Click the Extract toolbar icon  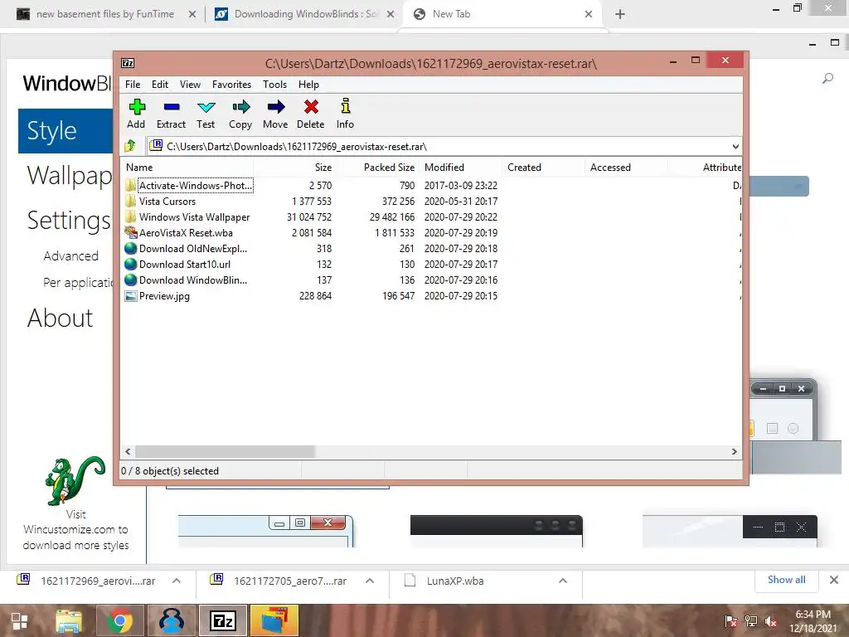(x=171, y=107)
